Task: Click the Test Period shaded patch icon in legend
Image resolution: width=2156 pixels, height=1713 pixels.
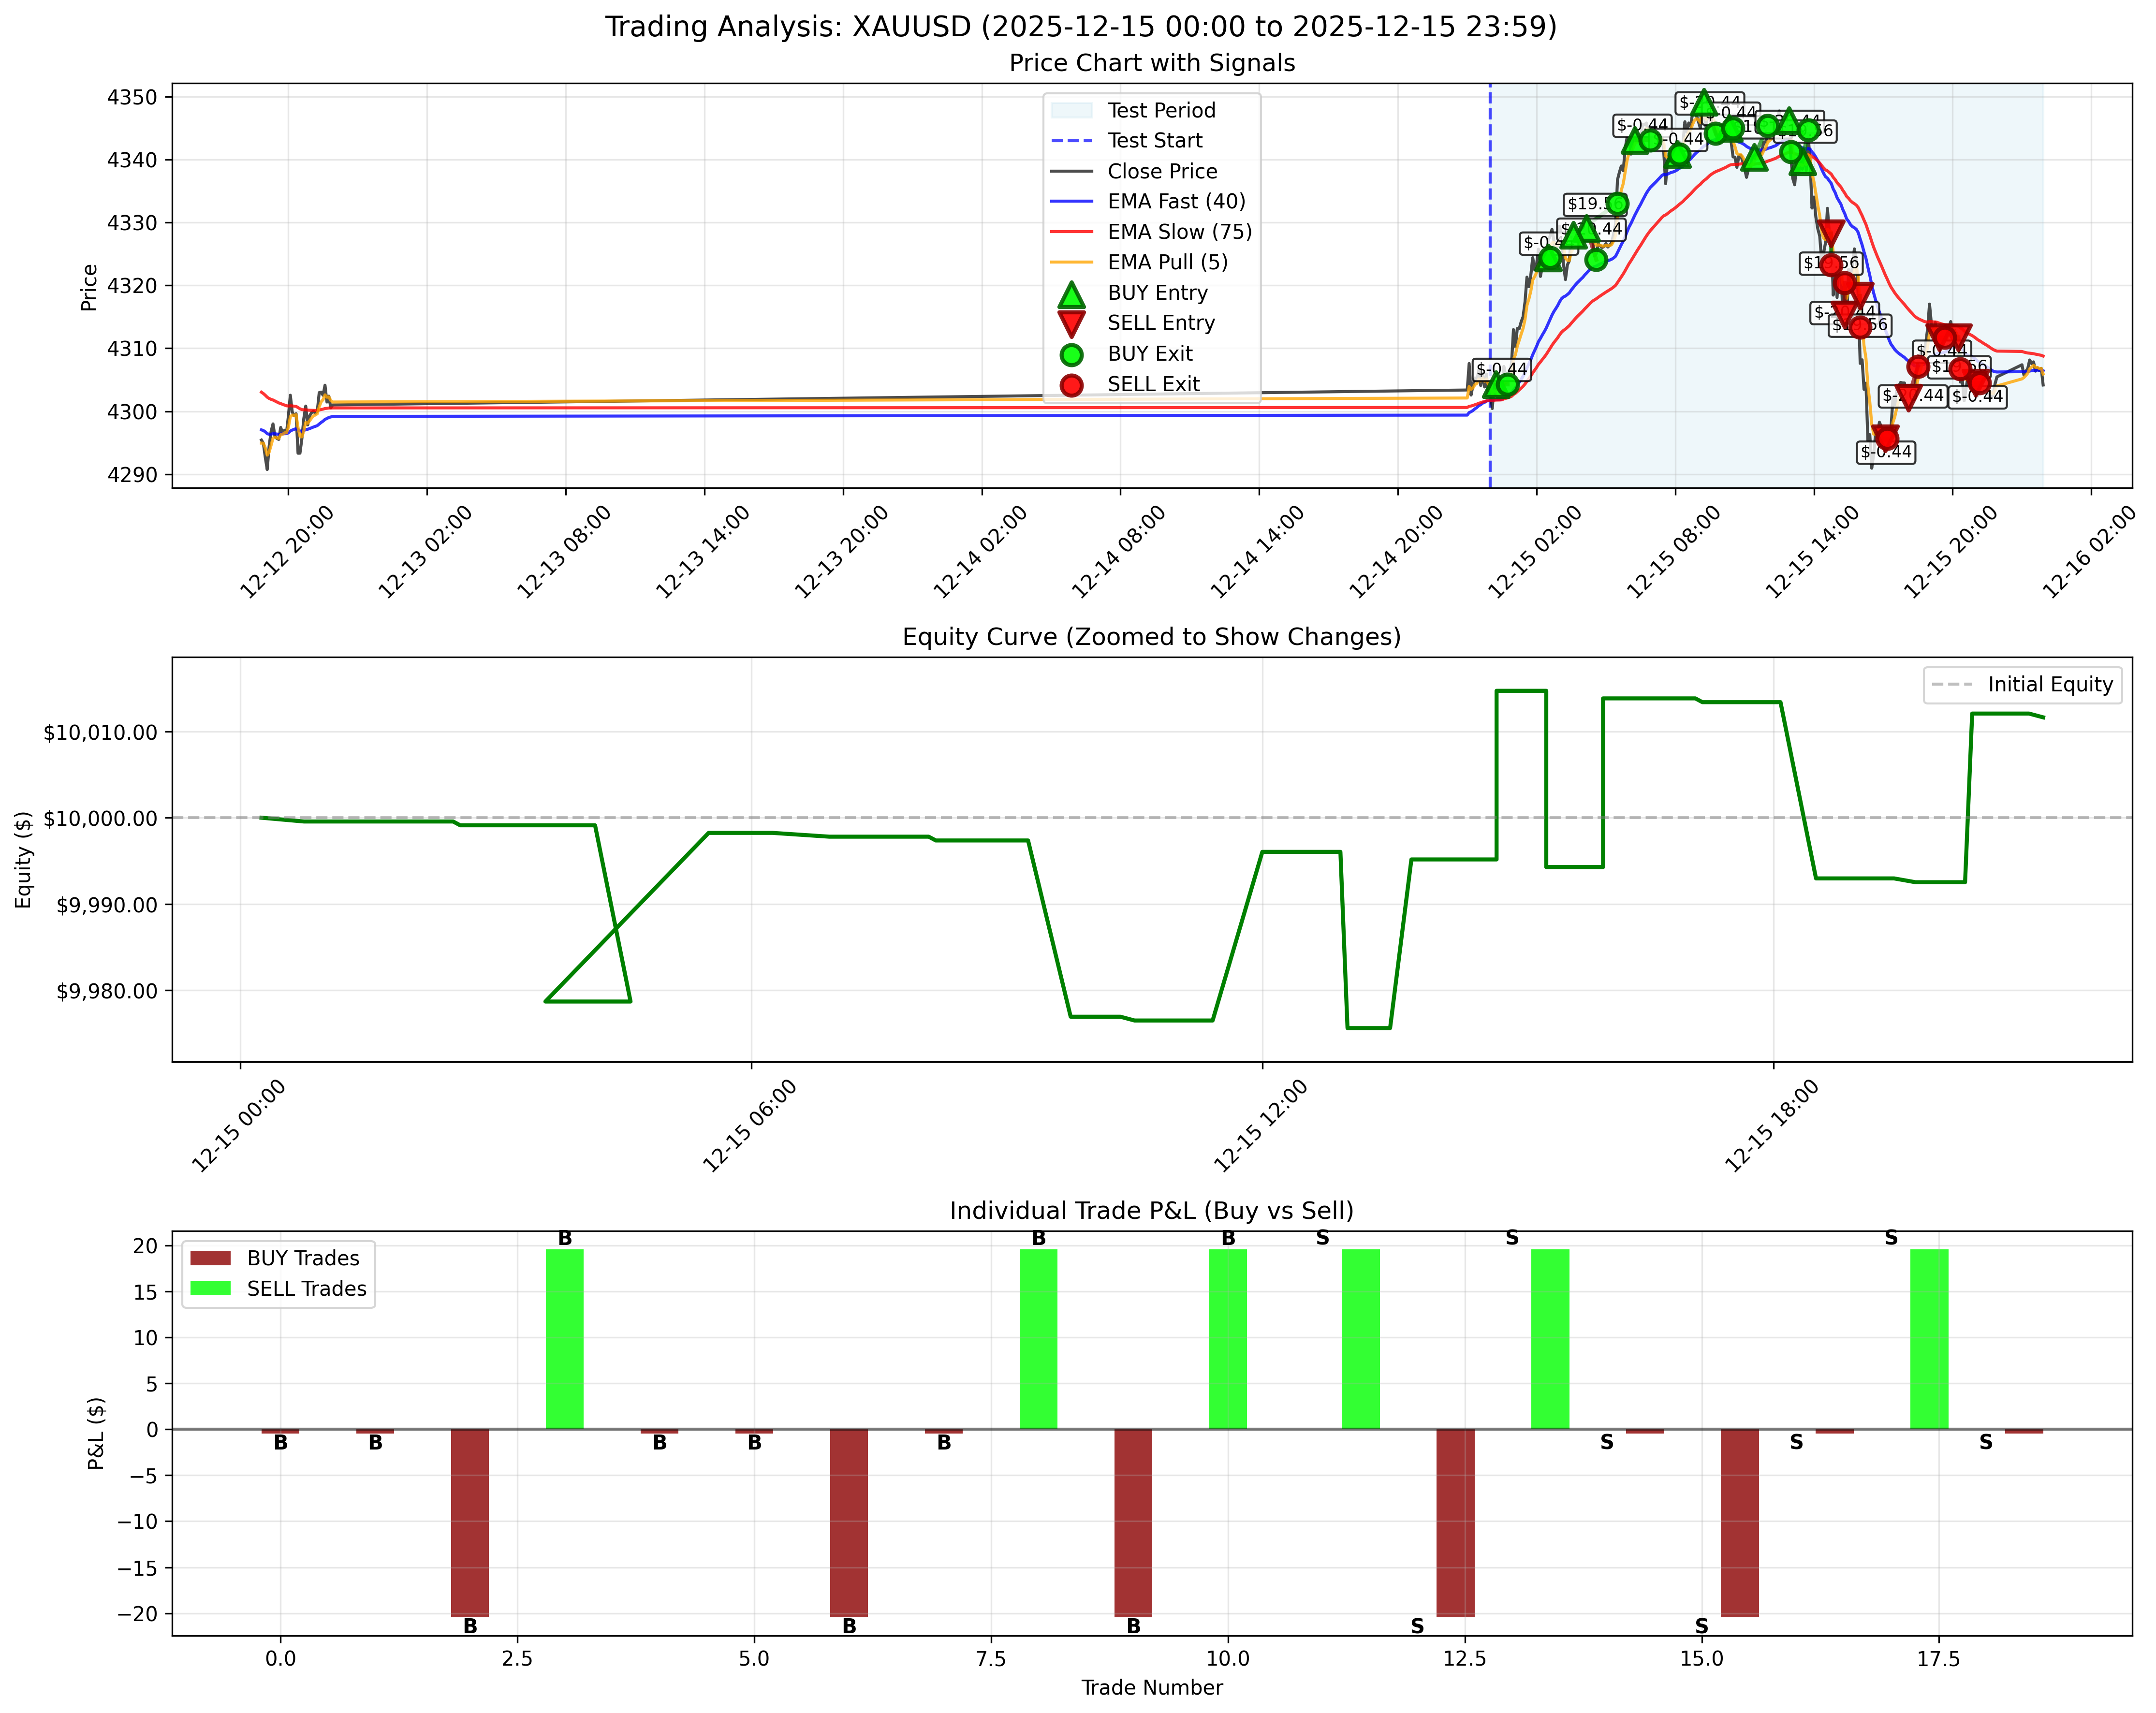Action: (1072, 110)
